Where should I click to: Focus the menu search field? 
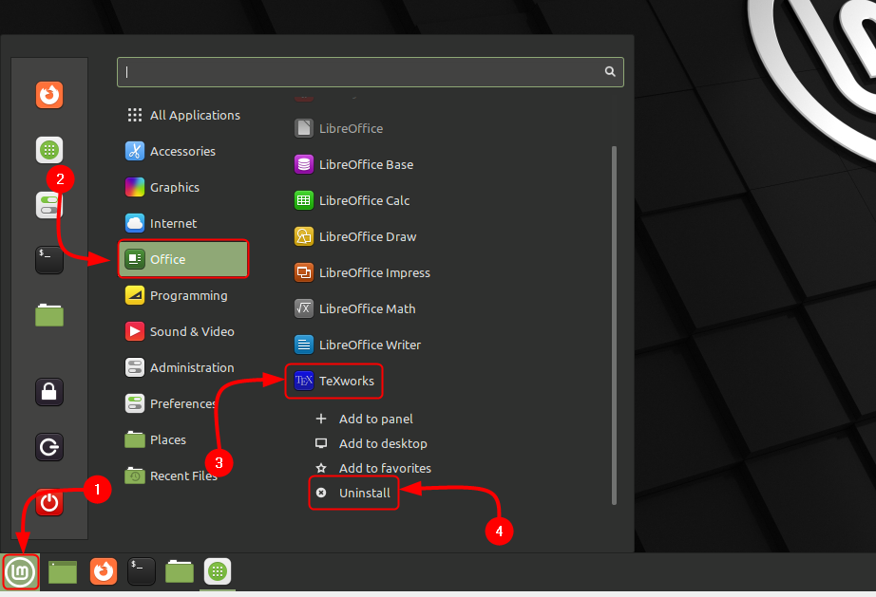370,72
